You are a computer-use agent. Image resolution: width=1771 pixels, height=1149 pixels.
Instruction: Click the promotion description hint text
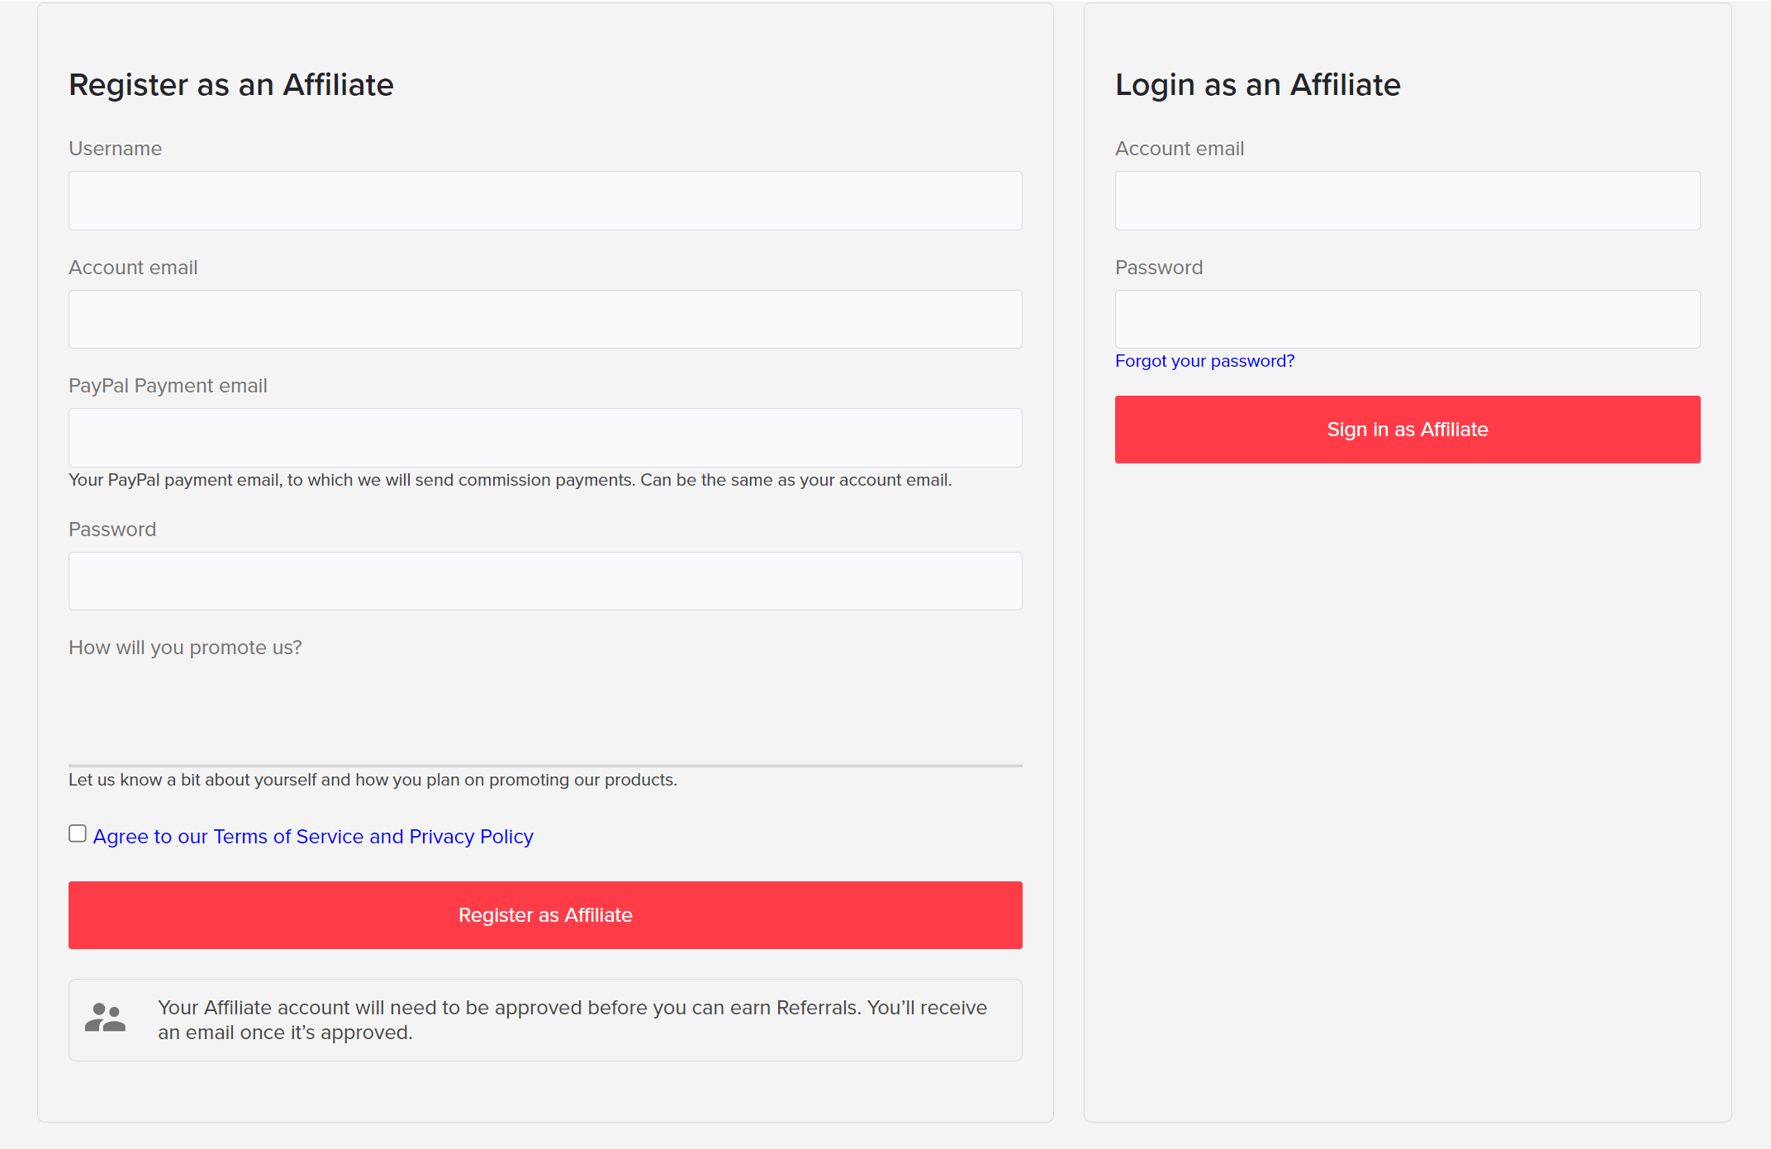373,780
